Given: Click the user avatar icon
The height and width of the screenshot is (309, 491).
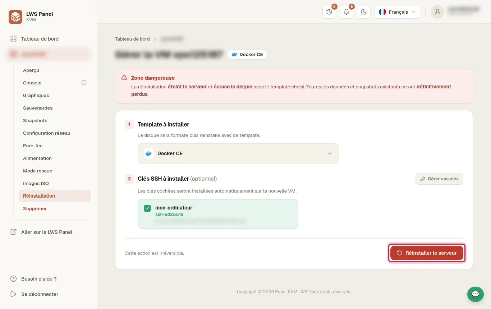Looking at the screenshot, I should [437, 12].
